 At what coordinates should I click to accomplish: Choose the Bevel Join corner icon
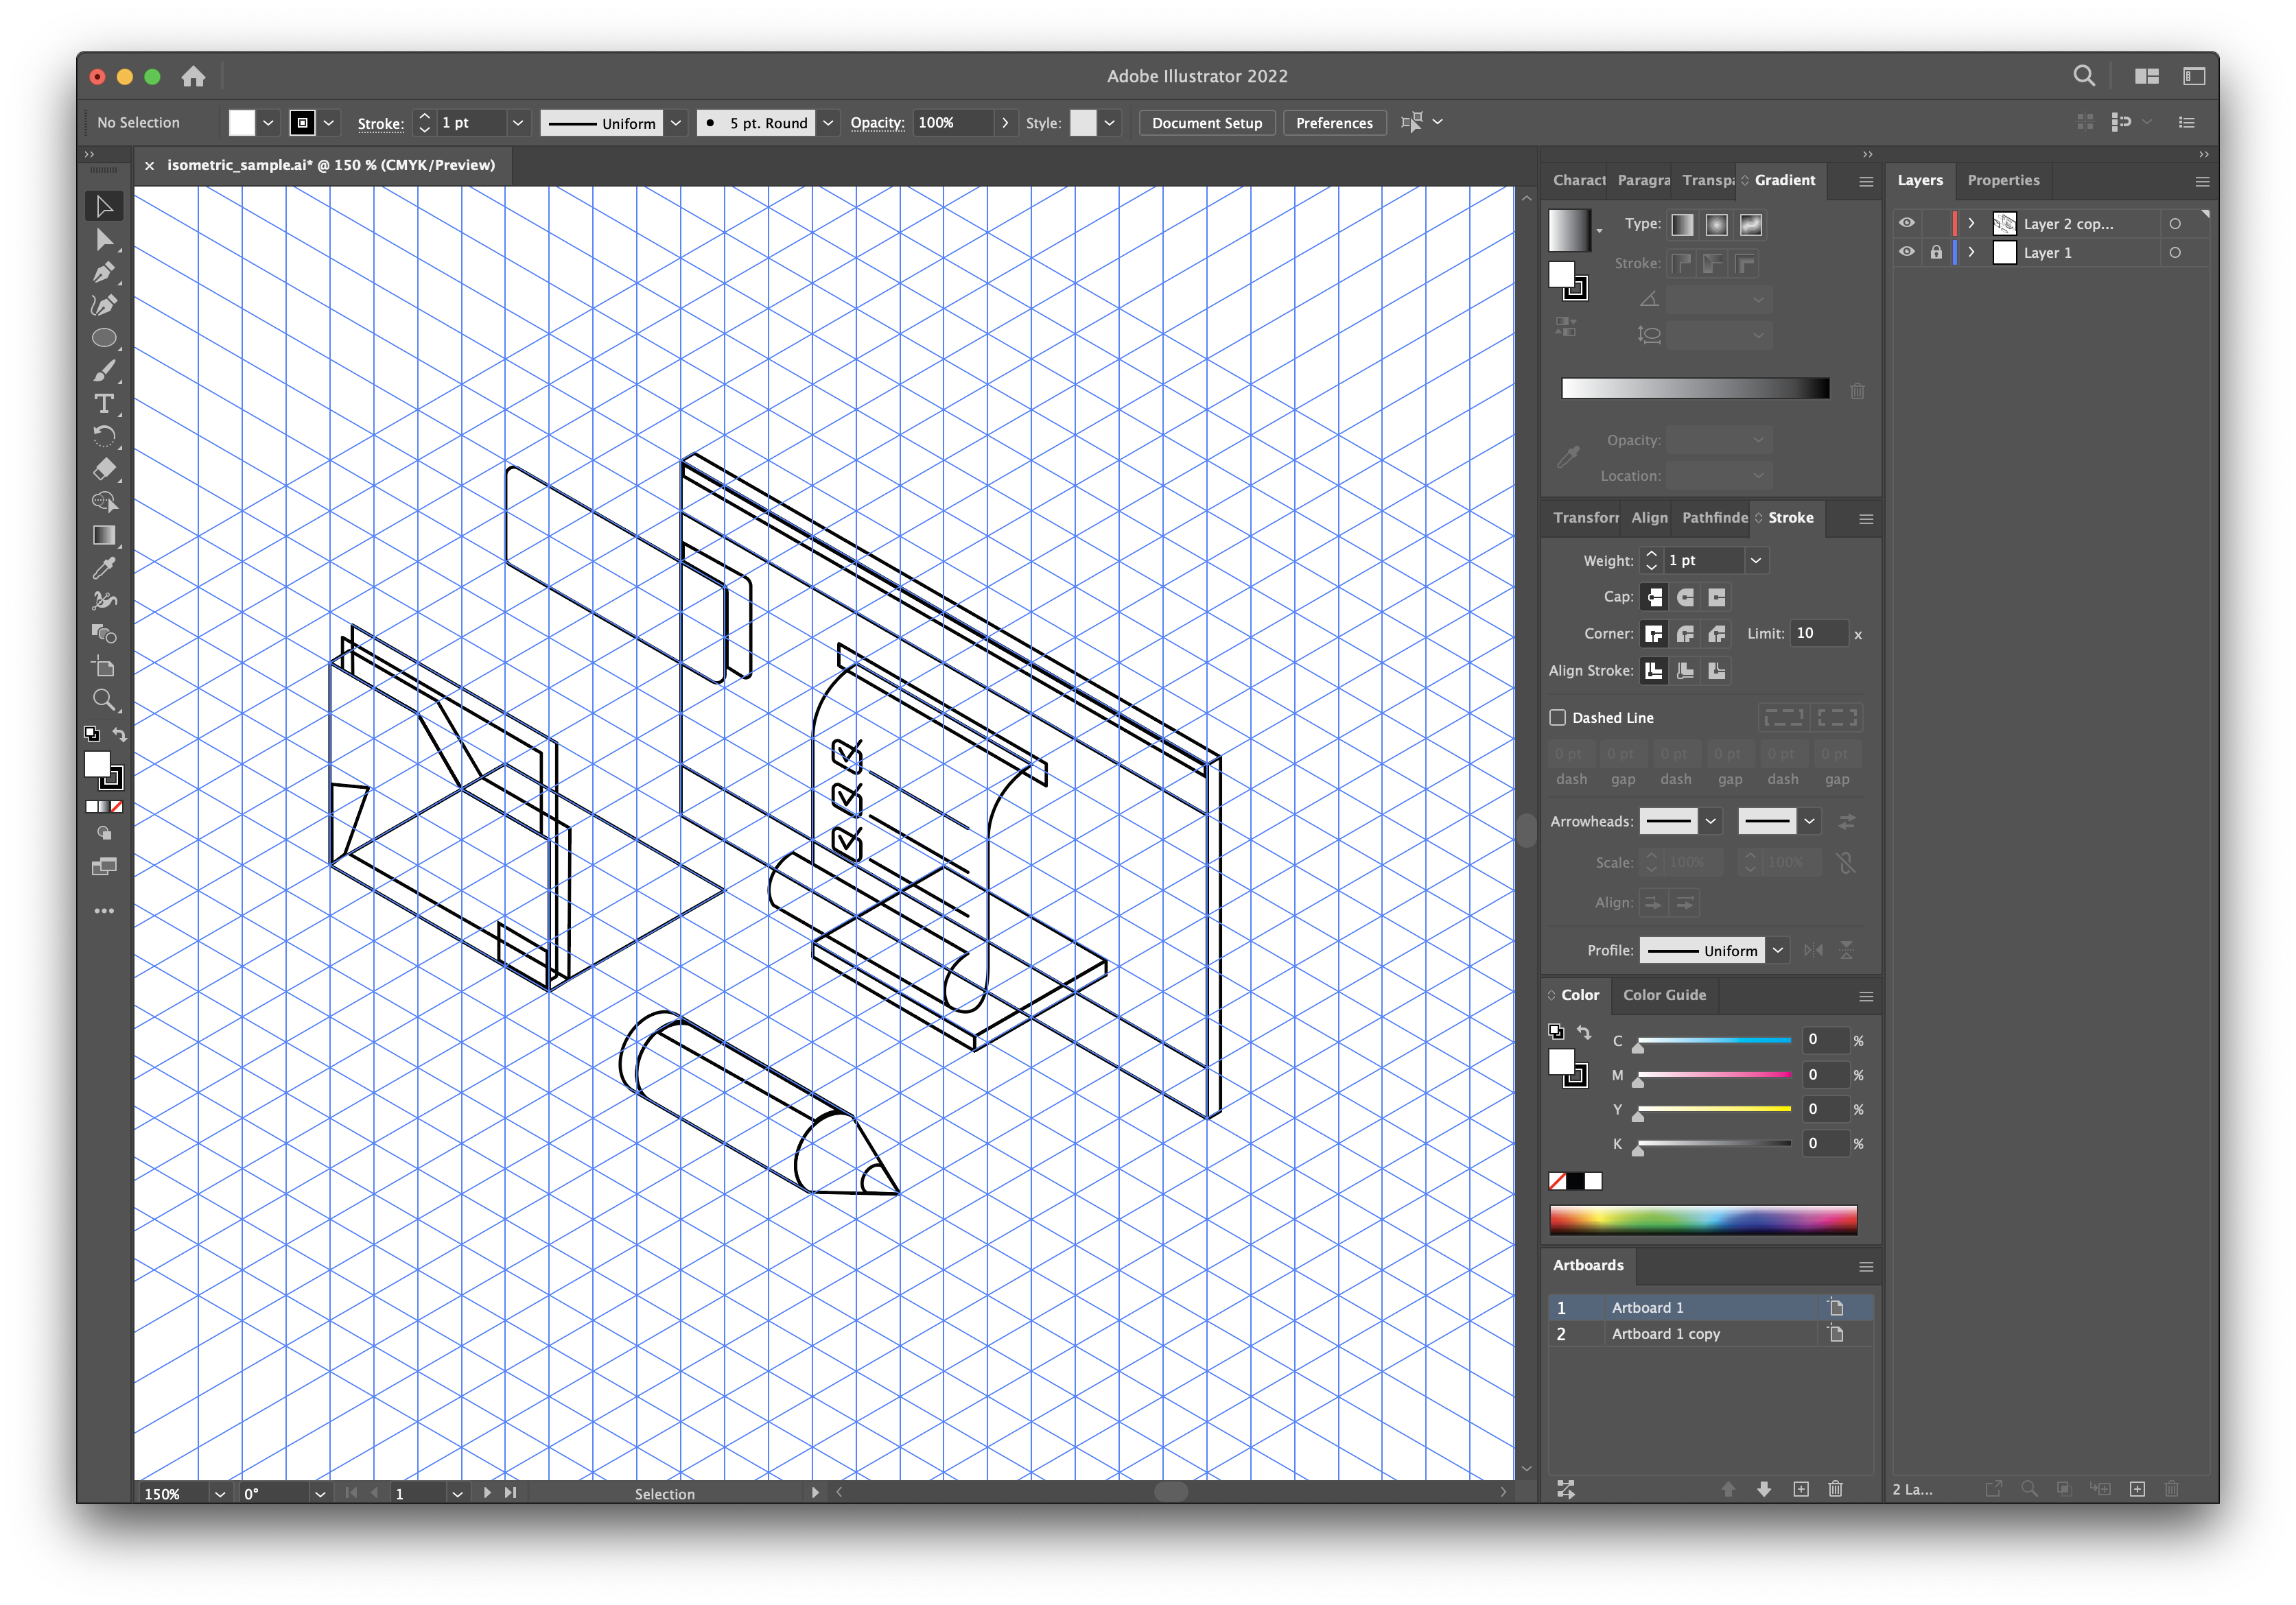(1717, 634)
